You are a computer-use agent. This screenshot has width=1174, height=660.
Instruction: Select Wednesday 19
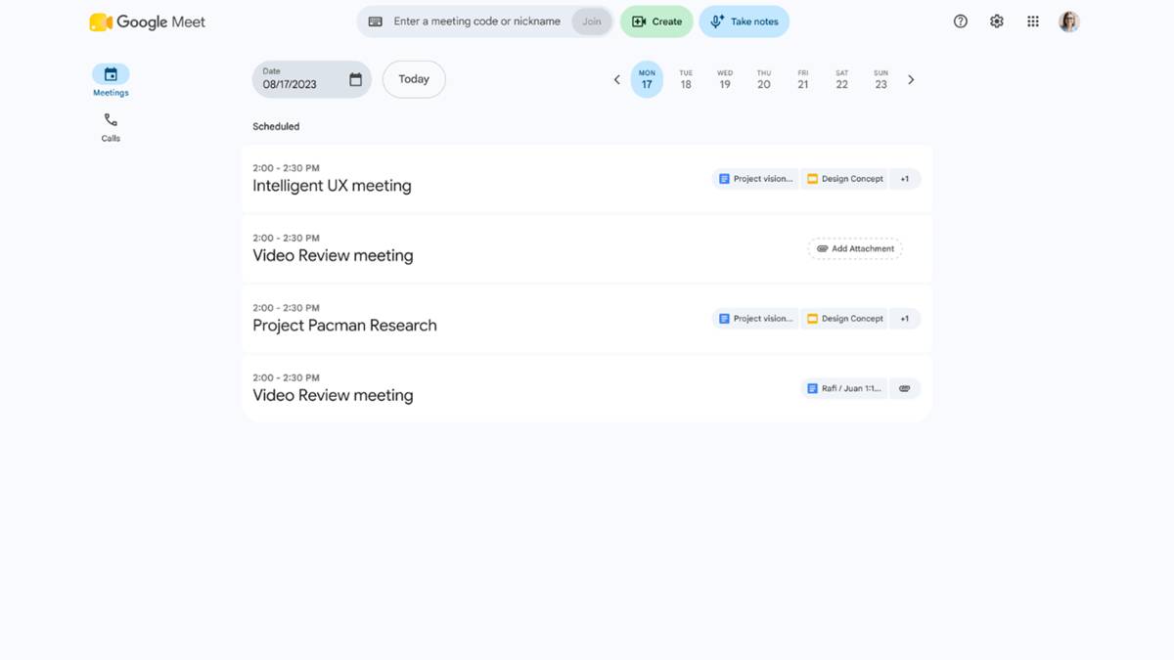[x=725, y=79]
